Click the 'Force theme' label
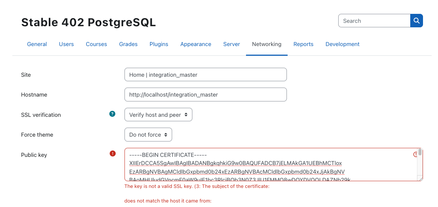The height and width of the screenshot is (207, 438). click(x=37, y=135)
